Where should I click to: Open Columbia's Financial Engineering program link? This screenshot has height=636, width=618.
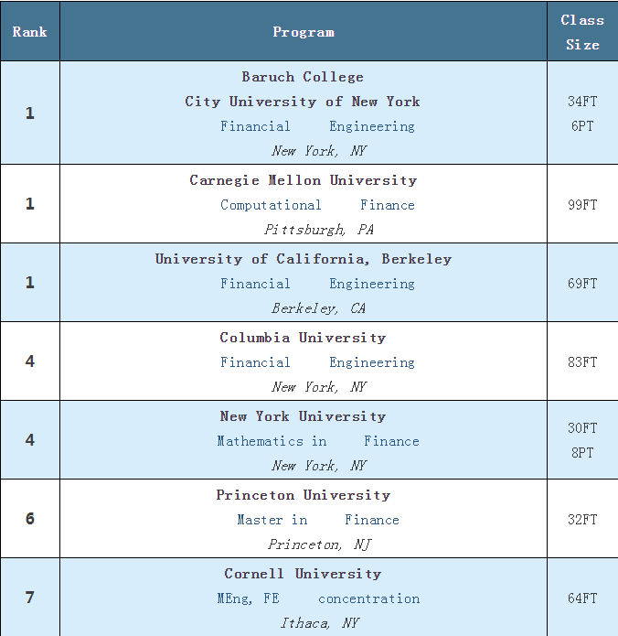coord(317,362)
